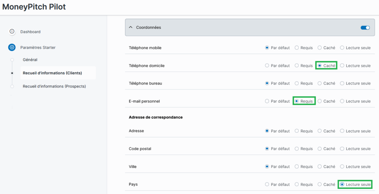Select Lecture seule for Ville
Viewport: 379px width, 194px height.
pyautogui.click(x=342, y=167)
